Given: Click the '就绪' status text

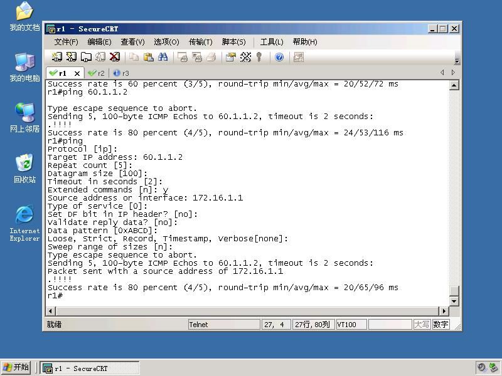Looking at the screenshot, I should click(54, 325).
